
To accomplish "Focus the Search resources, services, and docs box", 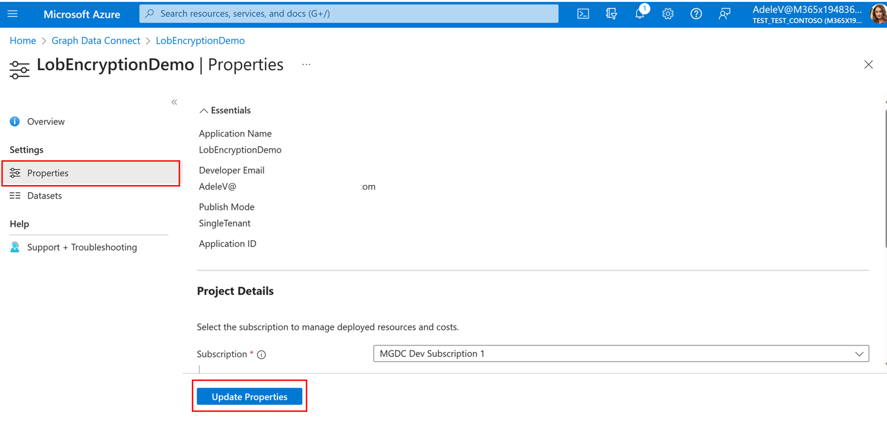I will pyautogui.click(x=349, y=13).
